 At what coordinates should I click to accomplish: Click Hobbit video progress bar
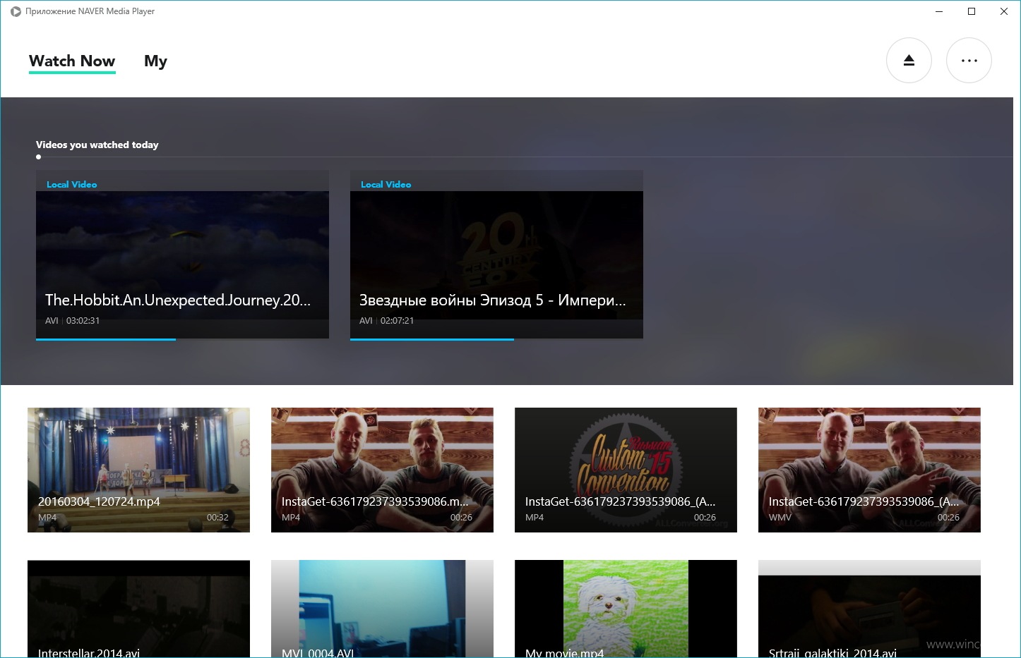pyautogui.click(x=182, y=339)
